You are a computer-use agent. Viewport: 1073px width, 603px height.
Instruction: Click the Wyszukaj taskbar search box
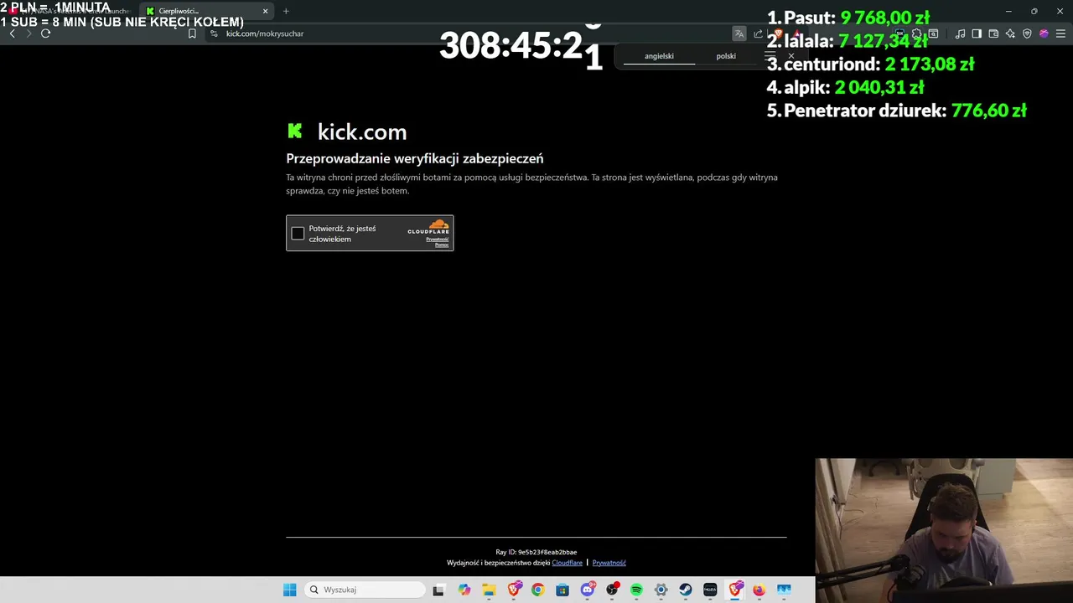365,590
